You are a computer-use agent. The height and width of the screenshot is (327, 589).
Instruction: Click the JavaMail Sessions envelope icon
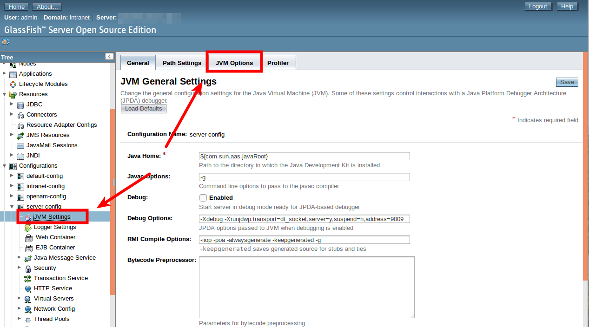20,145
